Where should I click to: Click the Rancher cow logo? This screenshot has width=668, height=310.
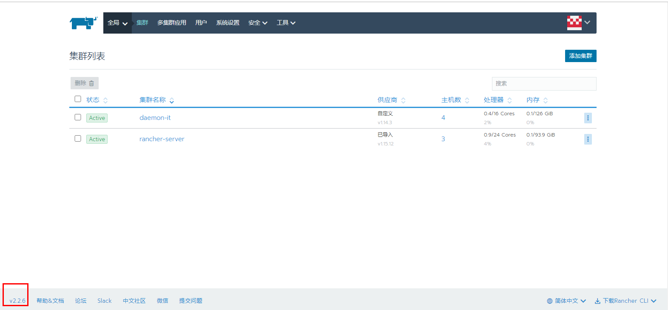pyautogui.click(x=83, y=23)
